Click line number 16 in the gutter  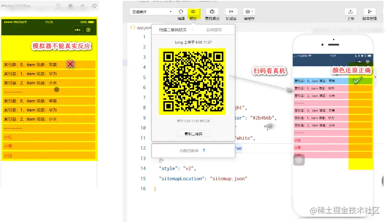pos(143,189)
